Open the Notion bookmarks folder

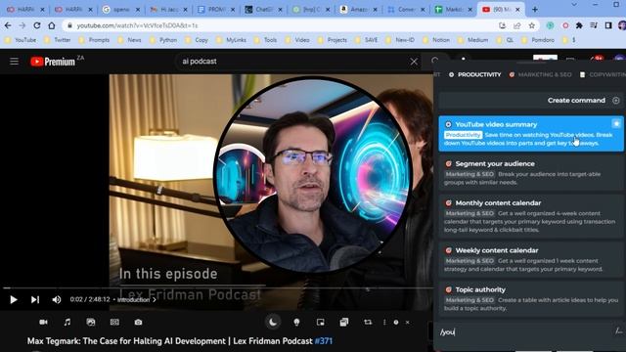click(x=436, y=40)
